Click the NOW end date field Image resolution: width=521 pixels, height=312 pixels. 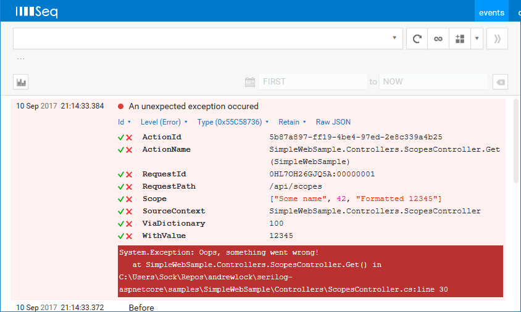pyautogui.click(x=433, y=81)
